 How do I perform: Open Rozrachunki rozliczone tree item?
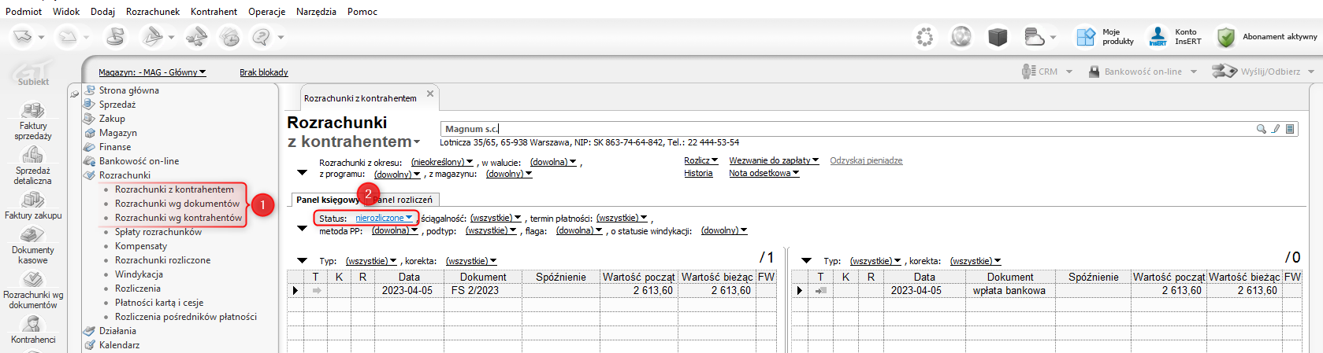click(163, 260)
